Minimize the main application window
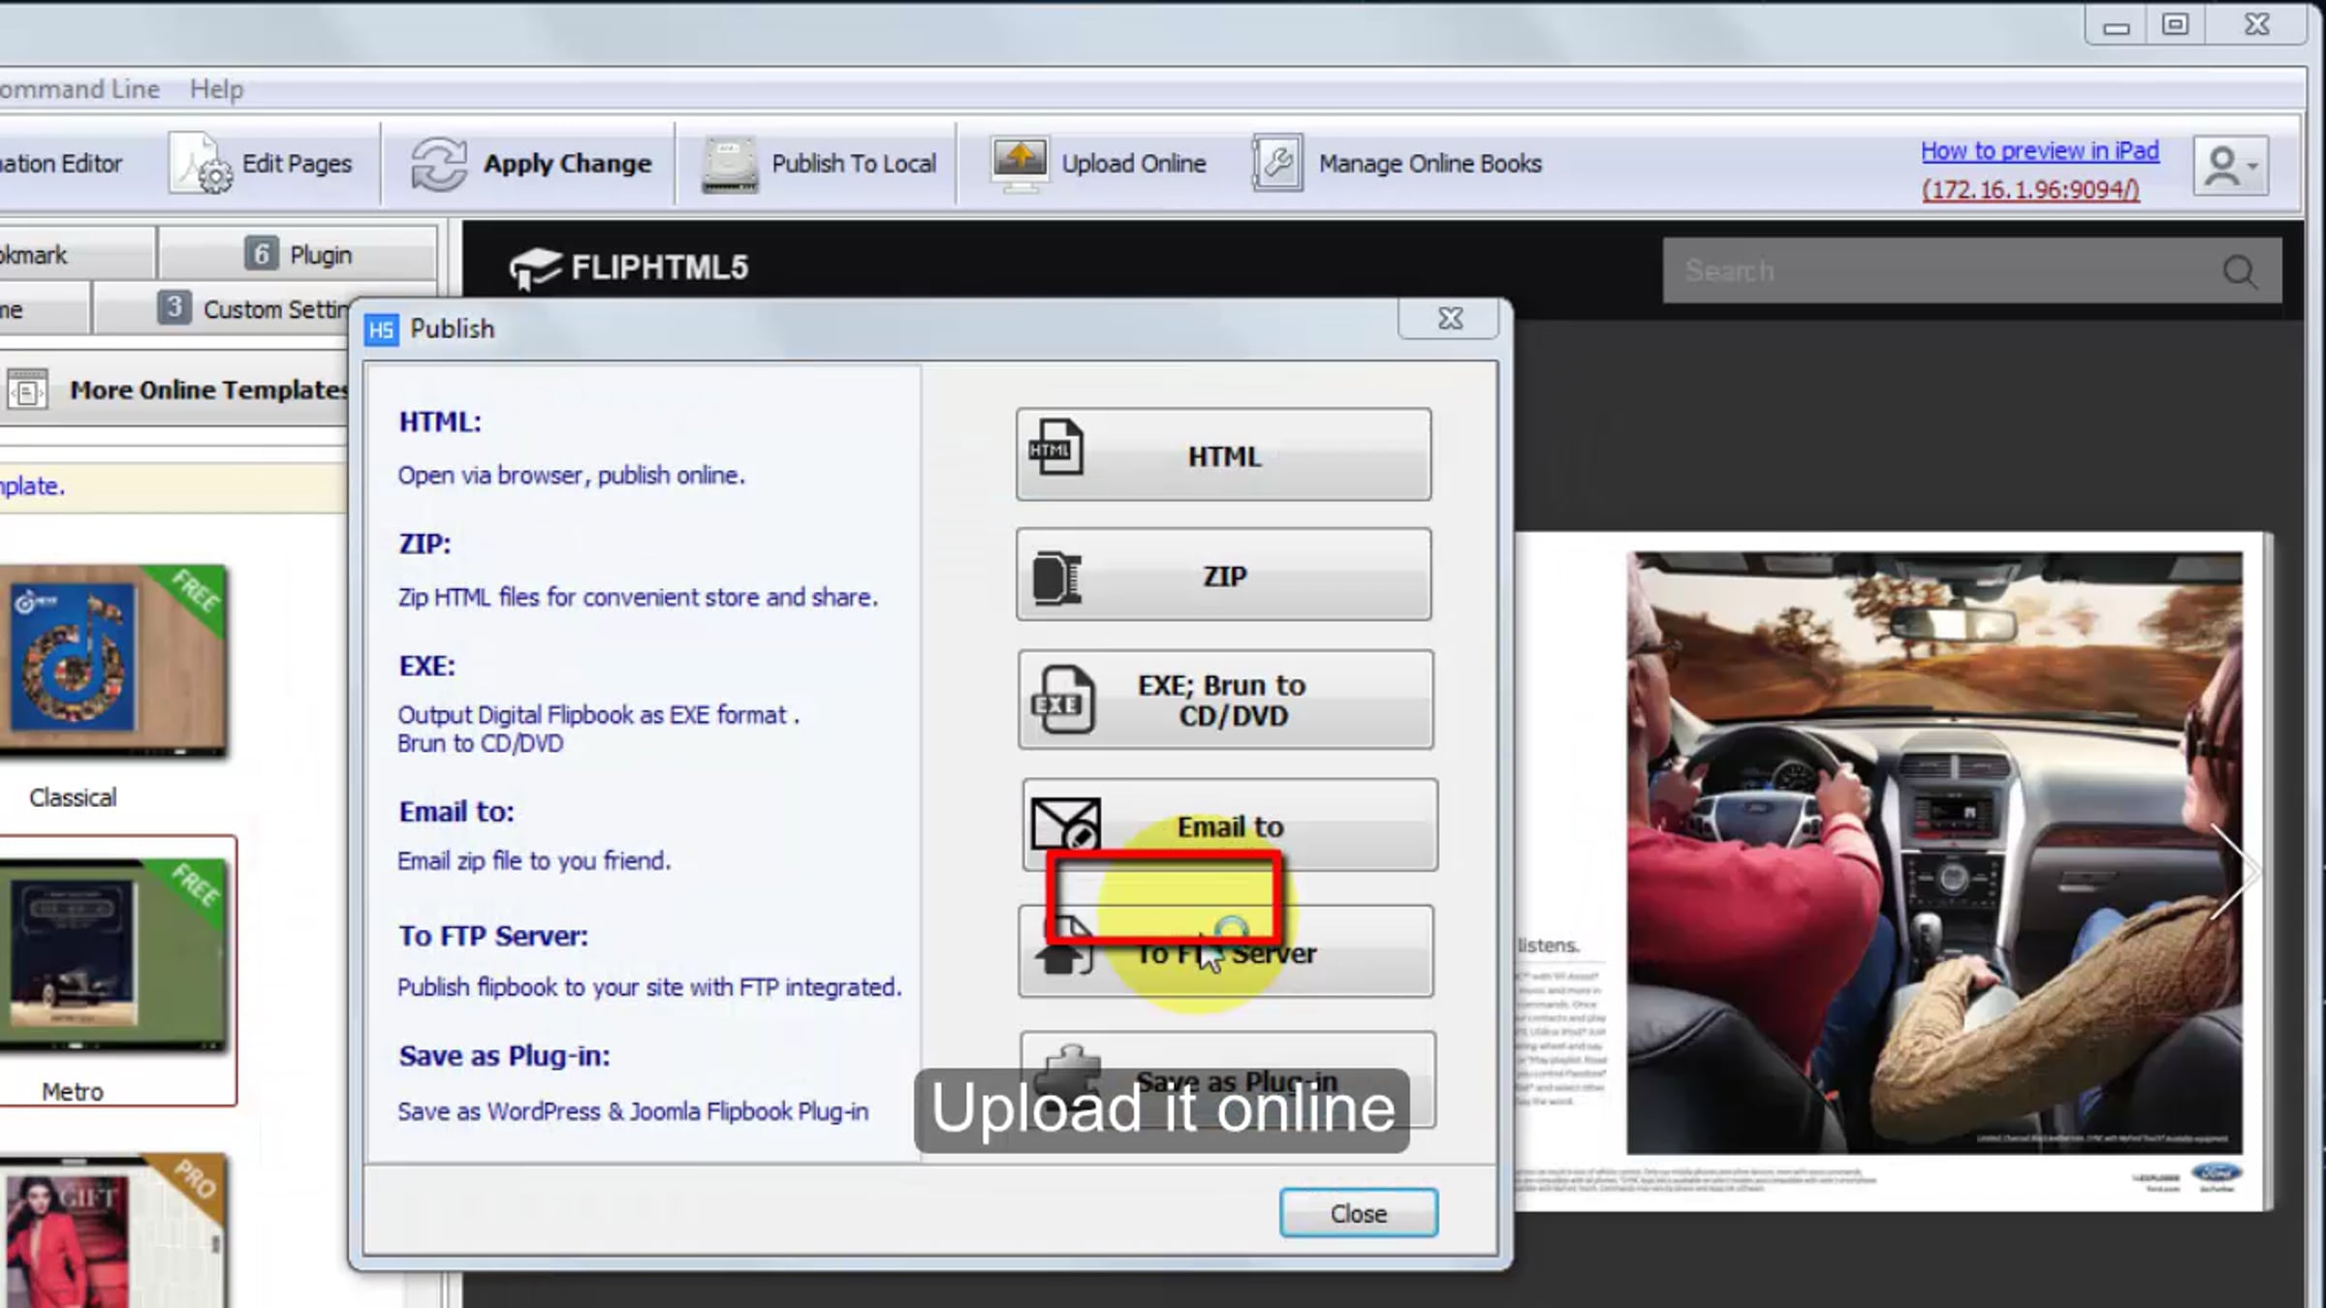Viewport: 2326px width, 1308px height. [x=2116, y=26]
